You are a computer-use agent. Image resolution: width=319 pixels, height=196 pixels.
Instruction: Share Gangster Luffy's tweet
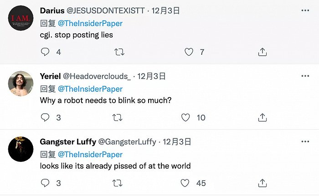262,183
